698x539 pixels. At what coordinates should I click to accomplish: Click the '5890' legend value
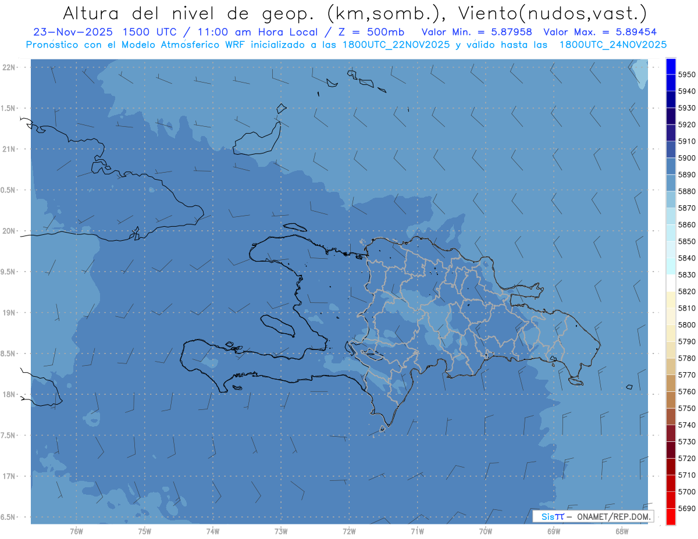point(687,174)
